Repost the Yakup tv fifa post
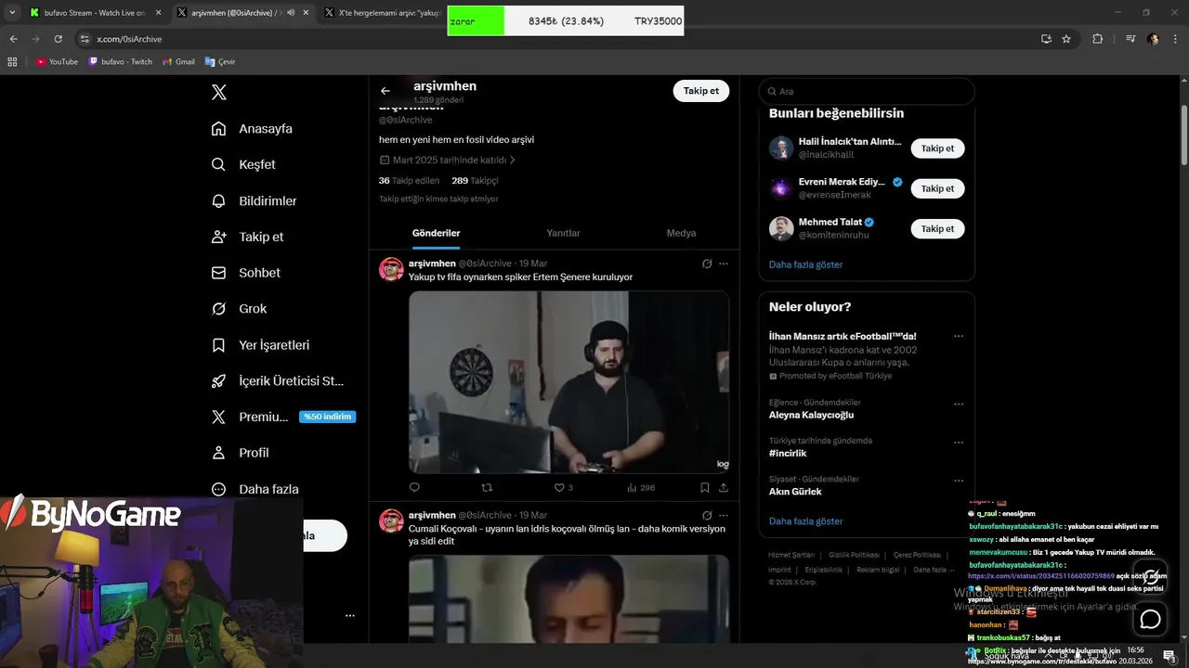1189x668 pixels. point(487,487)
